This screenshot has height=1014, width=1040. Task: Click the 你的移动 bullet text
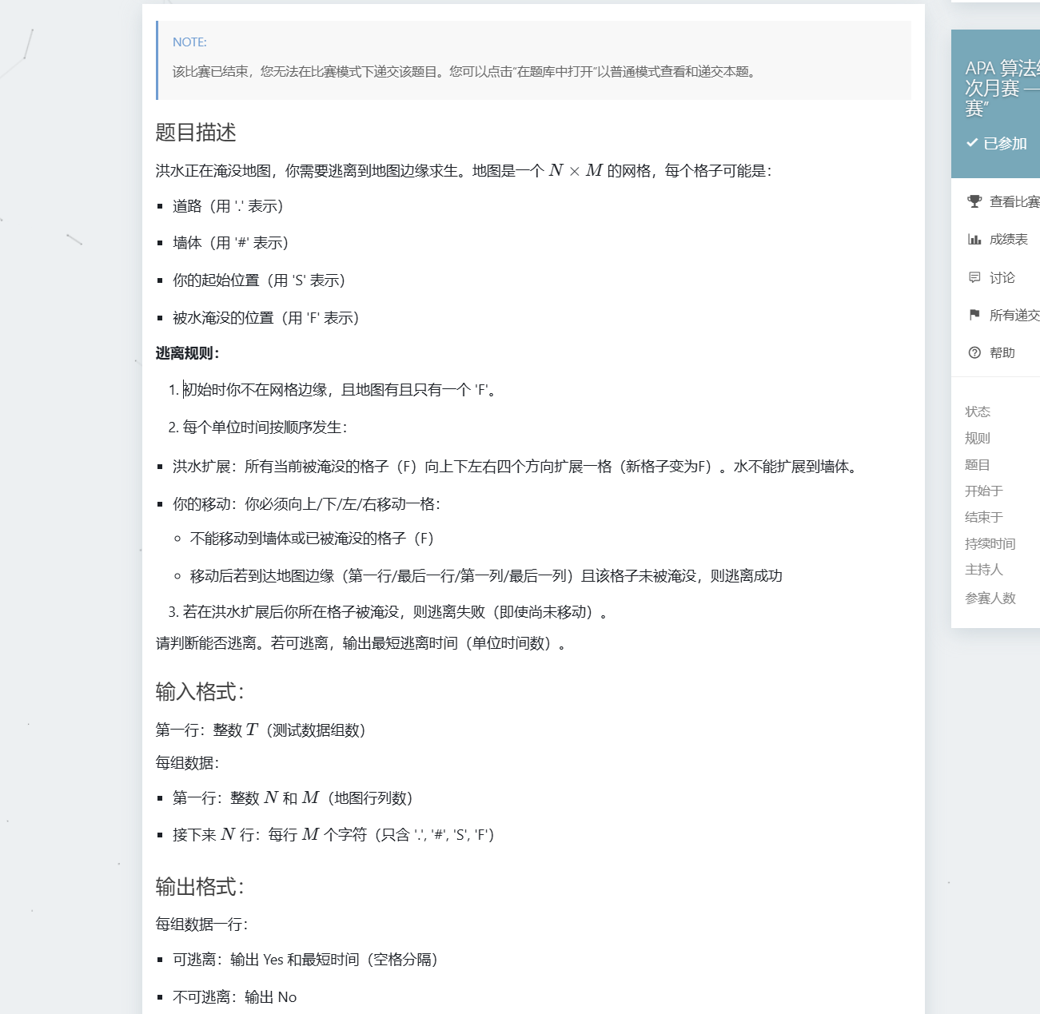307,504
